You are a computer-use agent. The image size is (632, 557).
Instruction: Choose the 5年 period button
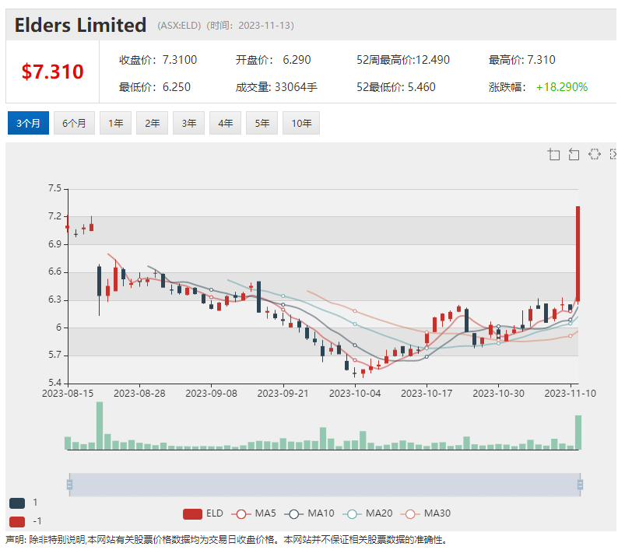coord(262,123)
